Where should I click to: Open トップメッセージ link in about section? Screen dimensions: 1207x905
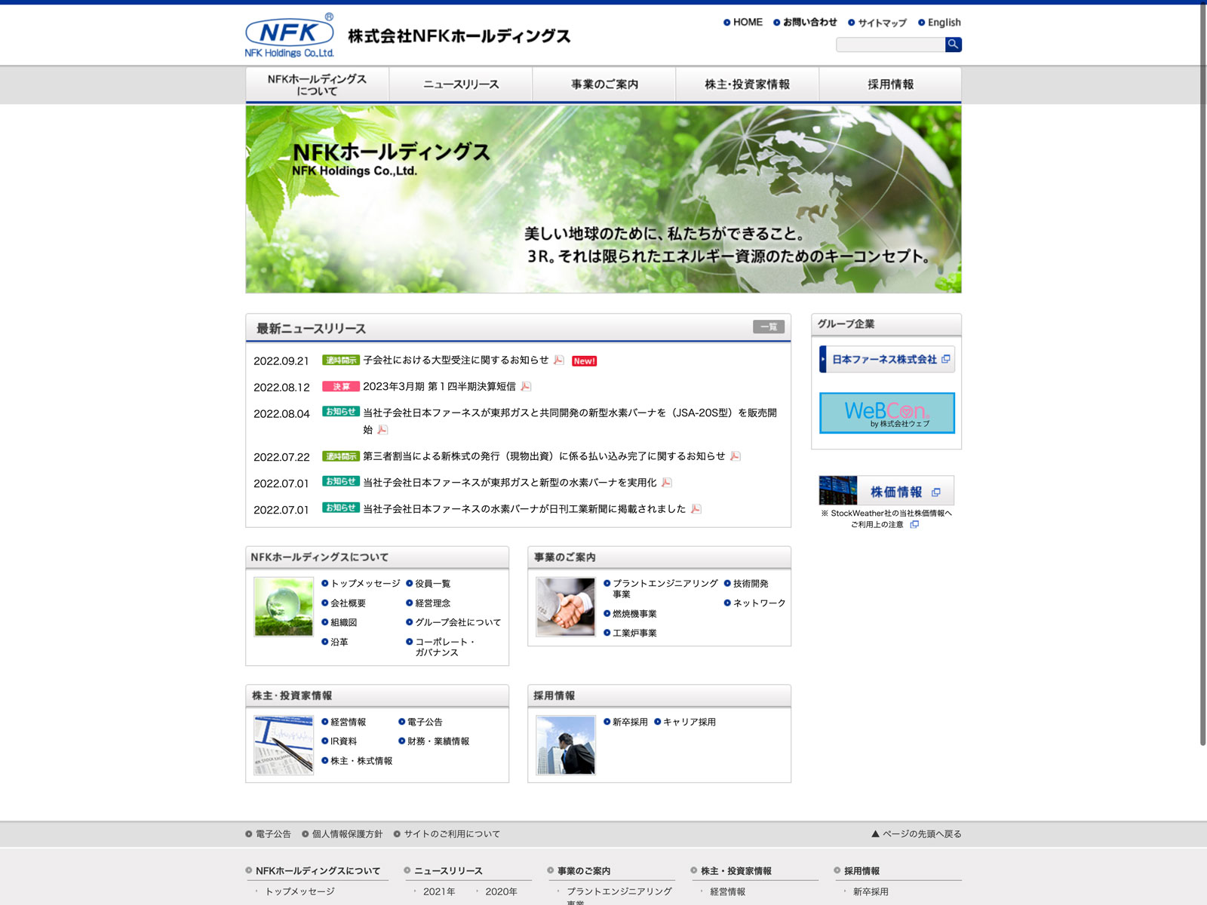point(365,584)
